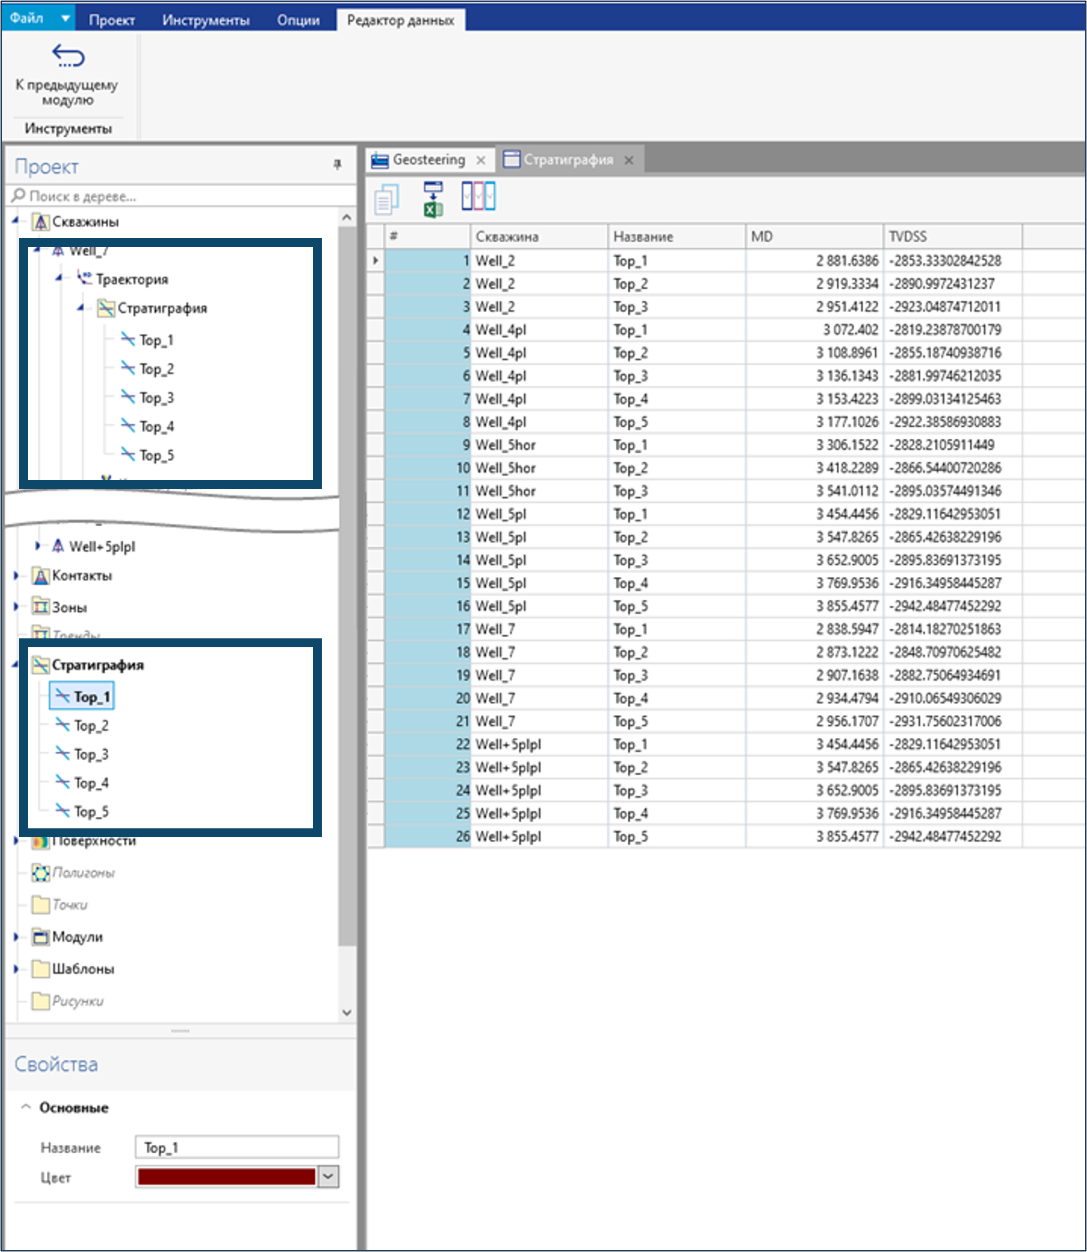Switch to the Инструменты ribbon tab
1087x1252 pixels.
coord(206,20)
